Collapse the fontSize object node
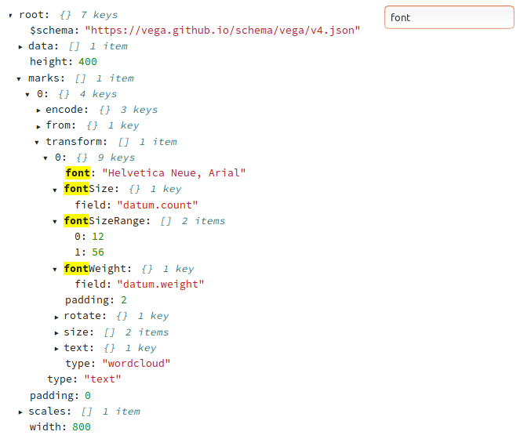 click(x=55, y=190)
